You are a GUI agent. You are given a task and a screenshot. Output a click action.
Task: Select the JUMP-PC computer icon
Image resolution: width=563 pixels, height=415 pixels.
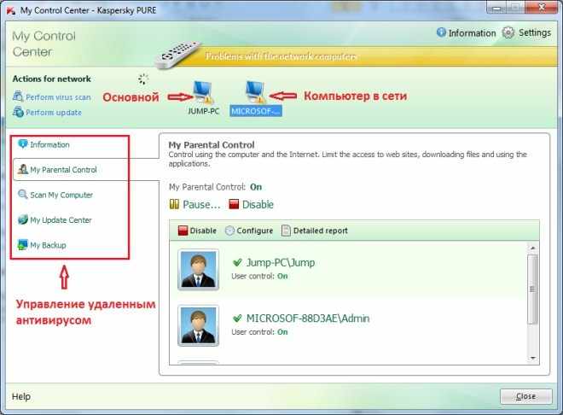click(203, 92)
